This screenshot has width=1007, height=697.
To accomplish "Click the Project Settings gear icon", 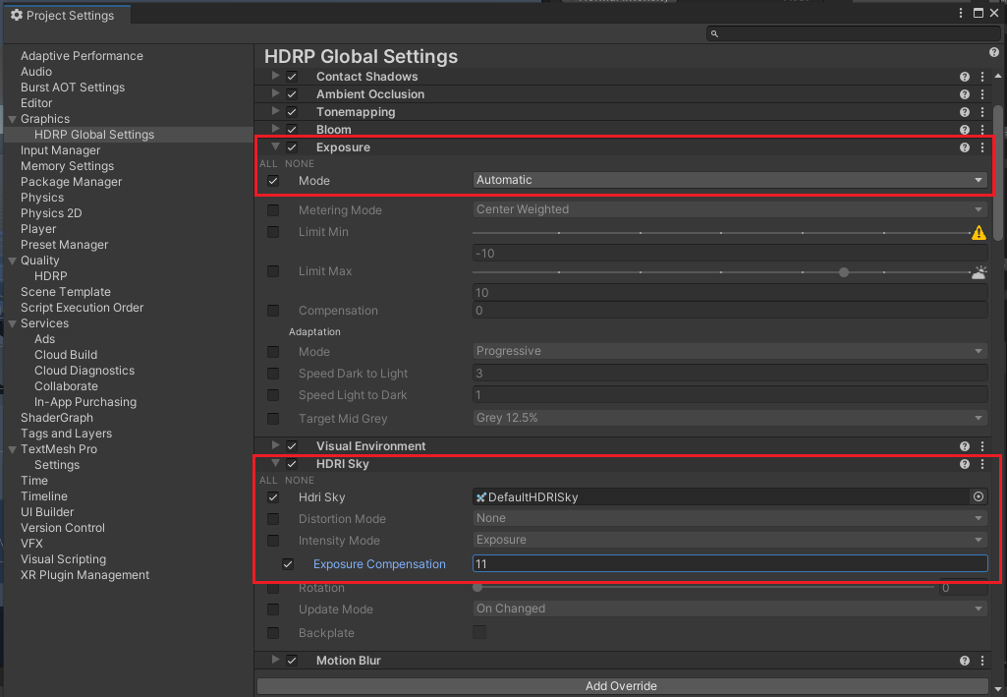I will [x=17, y=15].
